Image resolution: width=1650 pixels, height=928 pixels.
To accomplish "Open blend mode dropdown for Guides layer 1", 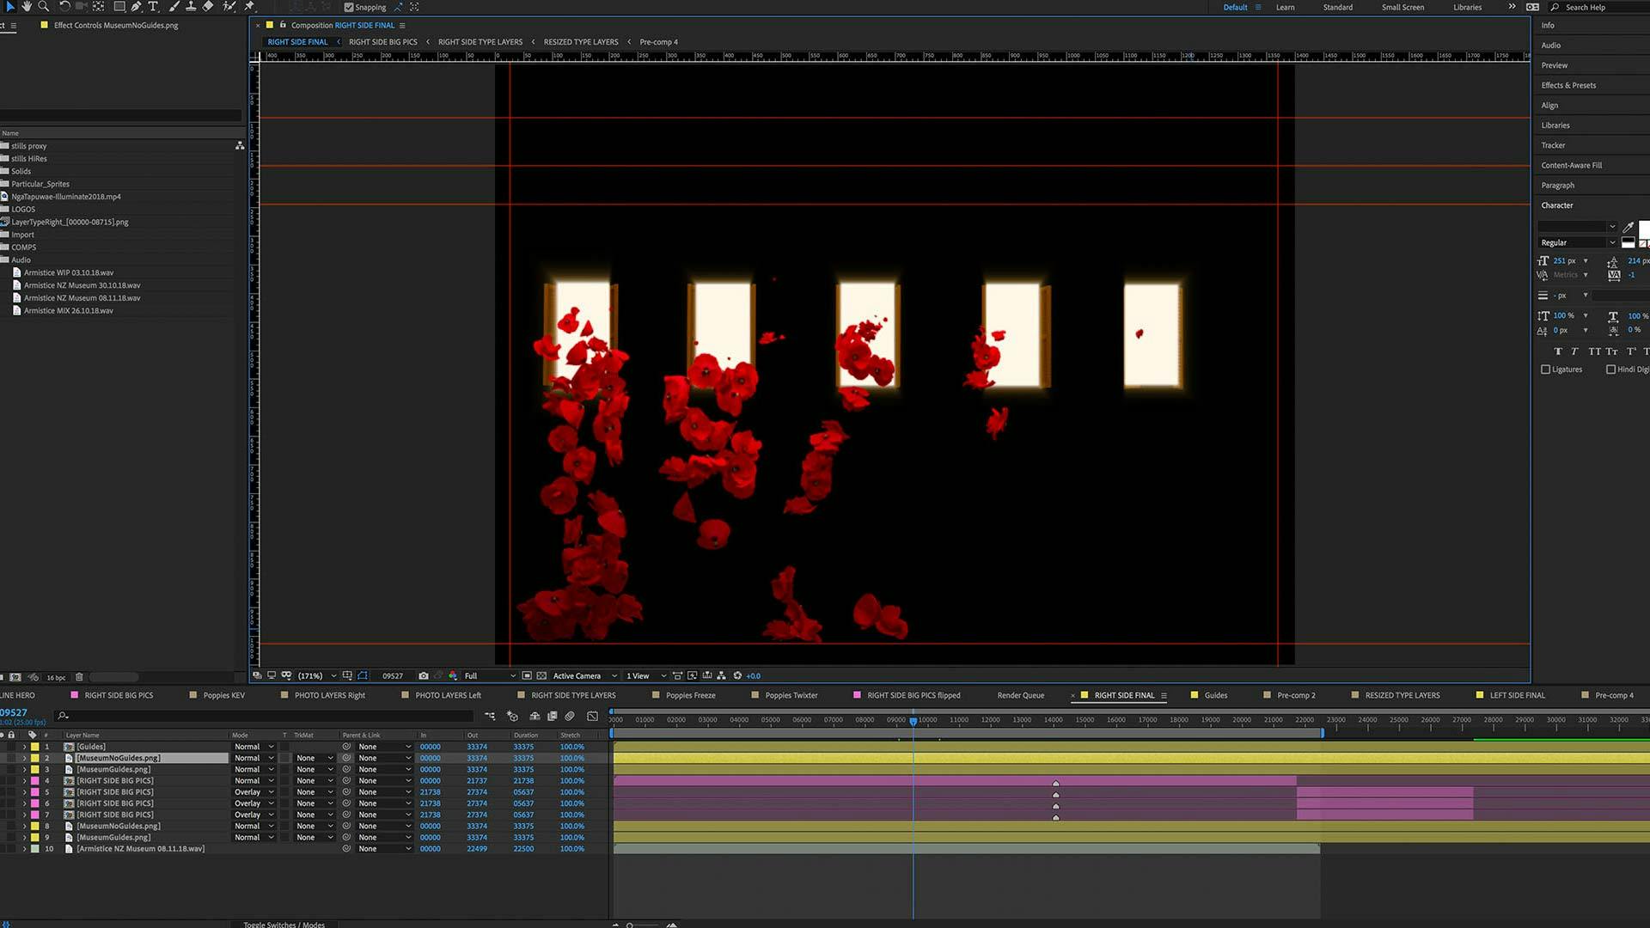I will 254,747.
